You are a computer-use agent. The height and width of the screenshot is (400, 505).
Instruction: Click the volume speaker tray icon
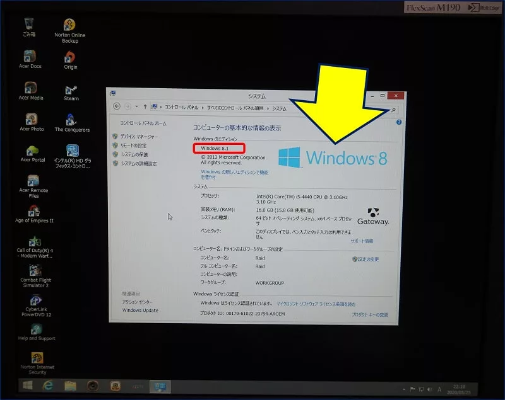coord(430,389)
